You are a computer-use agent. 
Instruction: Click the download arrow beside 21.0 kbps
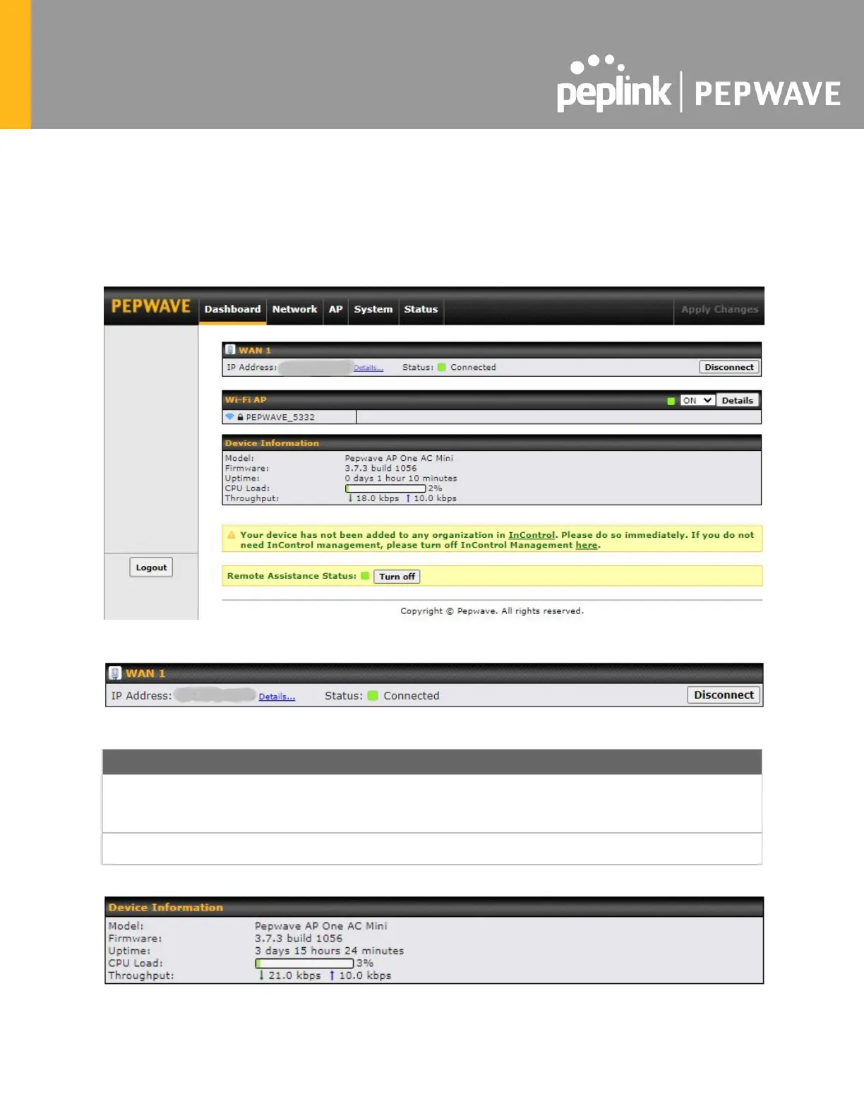coord(261,975)
